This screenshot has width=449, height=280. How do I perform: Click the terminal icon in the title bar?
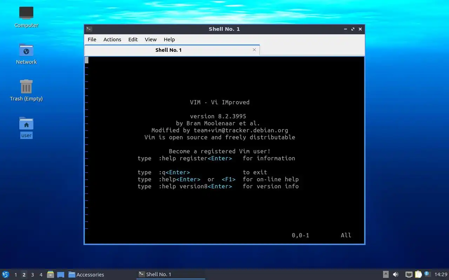(x=89, y=29)
